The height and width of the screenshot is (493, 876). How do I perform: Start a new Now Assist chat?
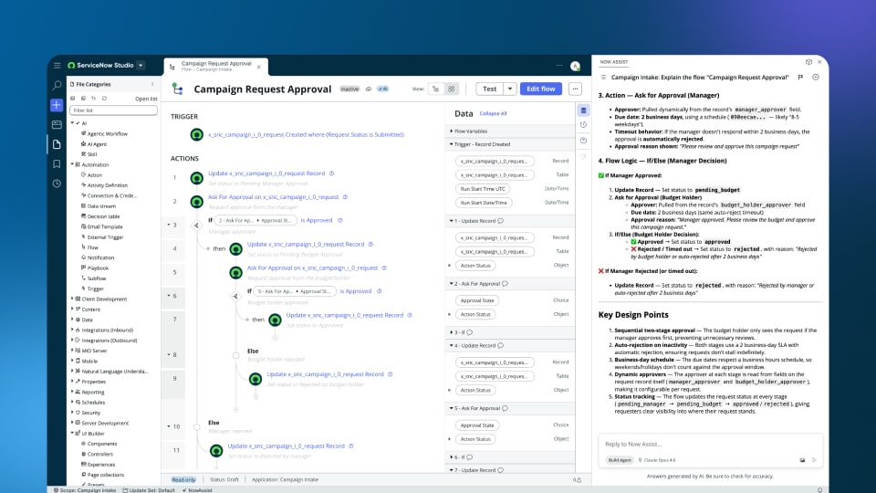[x=816, y=78]
